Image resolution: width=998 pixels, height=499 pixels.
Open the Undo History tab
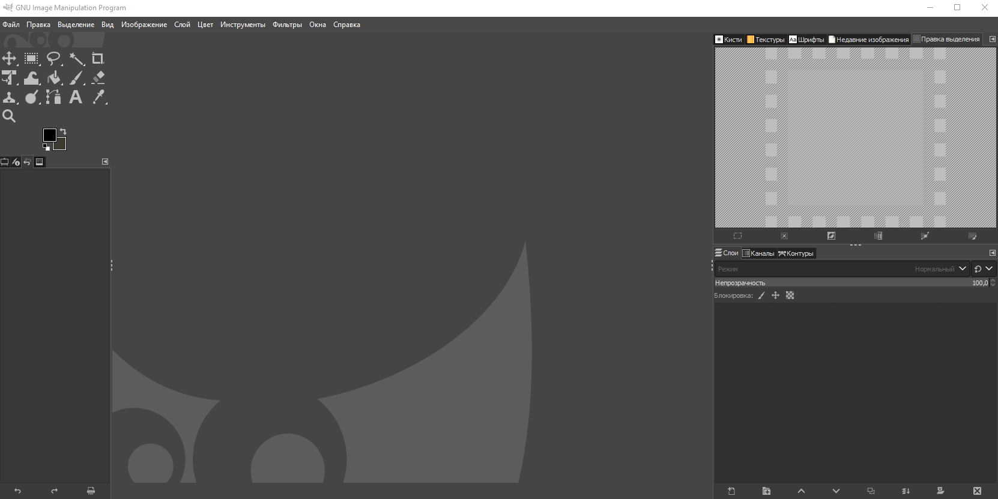pyautogui.click(x=27, y=162)
